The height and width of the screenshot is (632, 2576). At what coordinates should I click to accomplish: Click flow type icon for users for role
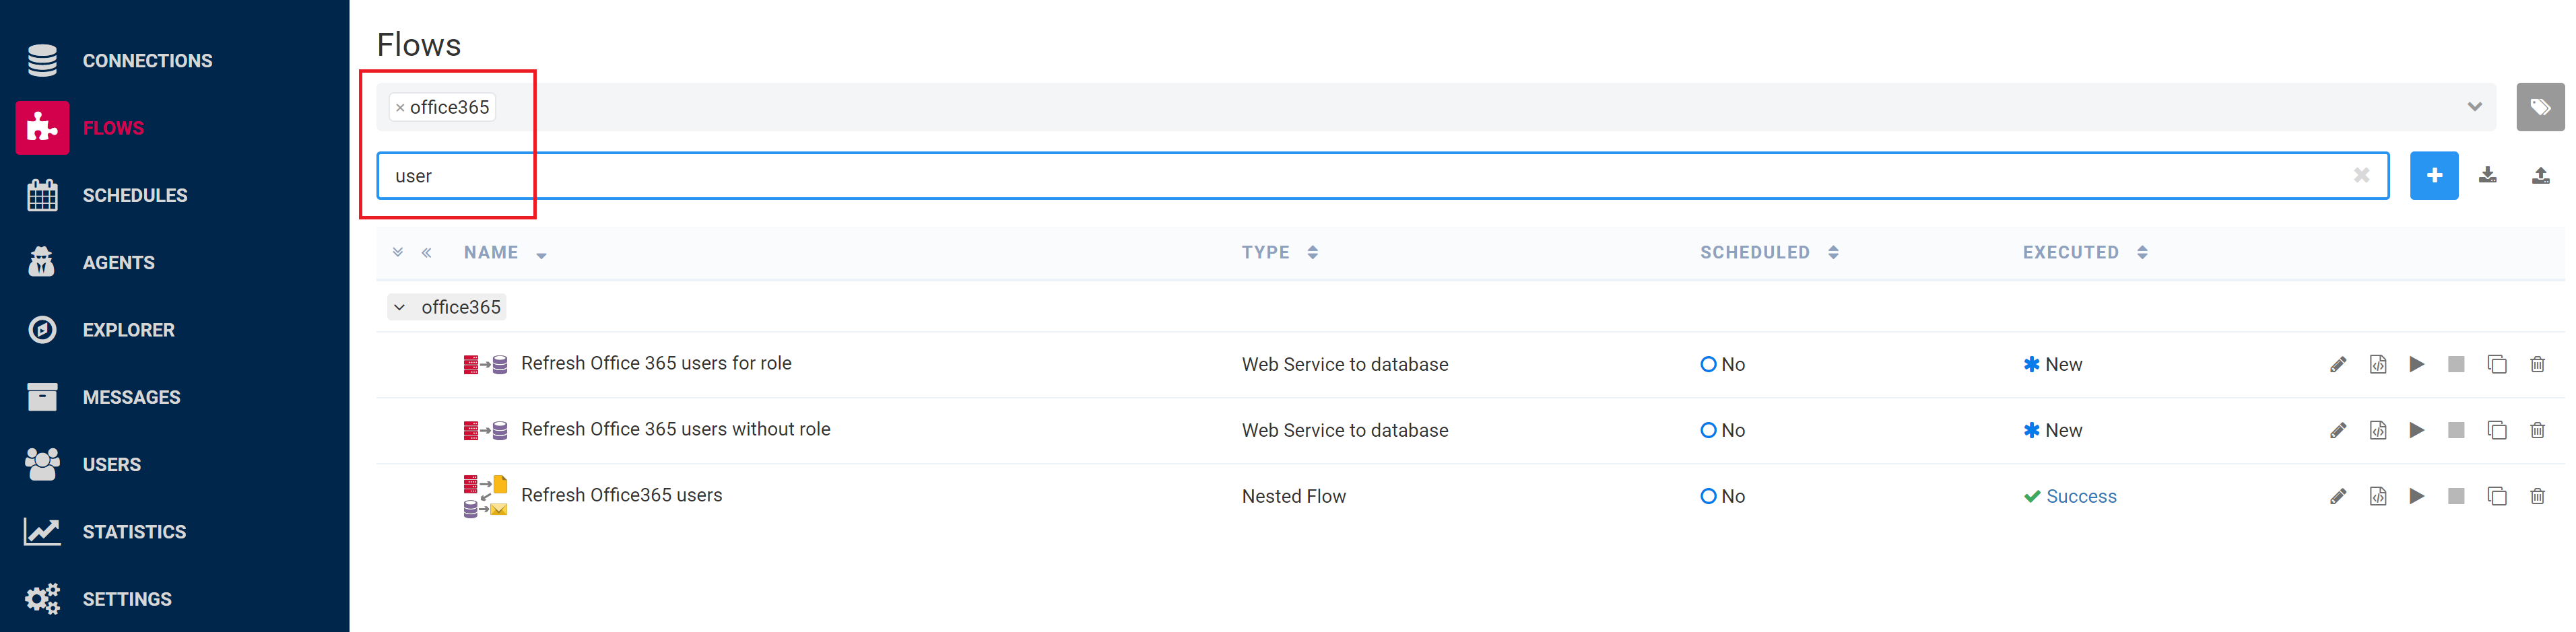pyautogui.click(x=485, y=365)
